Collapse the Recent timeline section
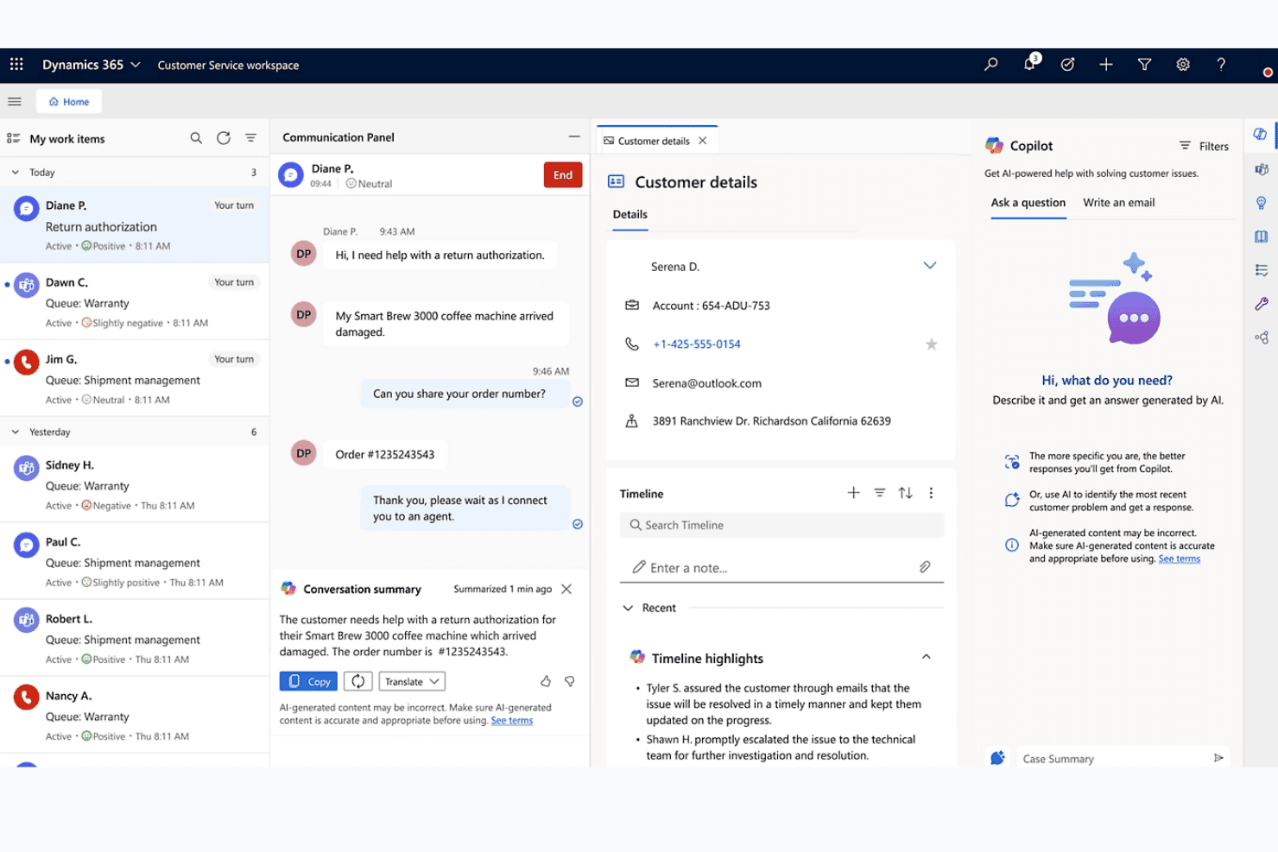Viewport: 1278px width, 852px height. (x=628, y=608)
